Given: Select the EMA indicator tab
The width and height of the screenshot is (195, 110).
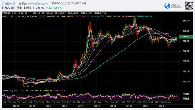Looking at the screenshot, I should [9, 102].
